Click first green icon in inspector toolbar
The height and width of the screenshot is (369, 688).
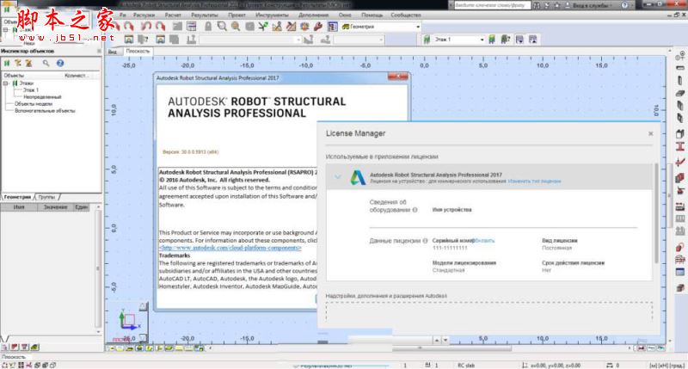coord(7,63)
